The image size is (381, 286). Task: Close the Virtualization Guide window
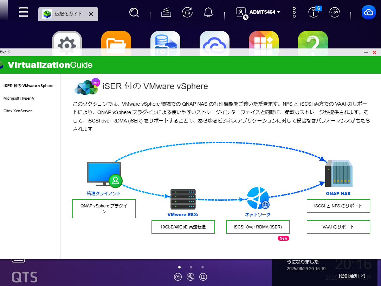point(374,52)
